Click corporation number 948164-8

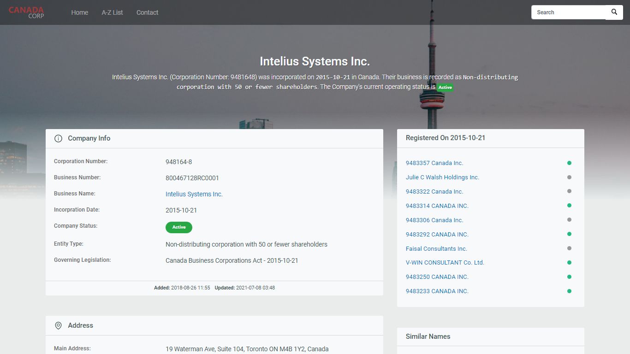(x=178, y=162)
